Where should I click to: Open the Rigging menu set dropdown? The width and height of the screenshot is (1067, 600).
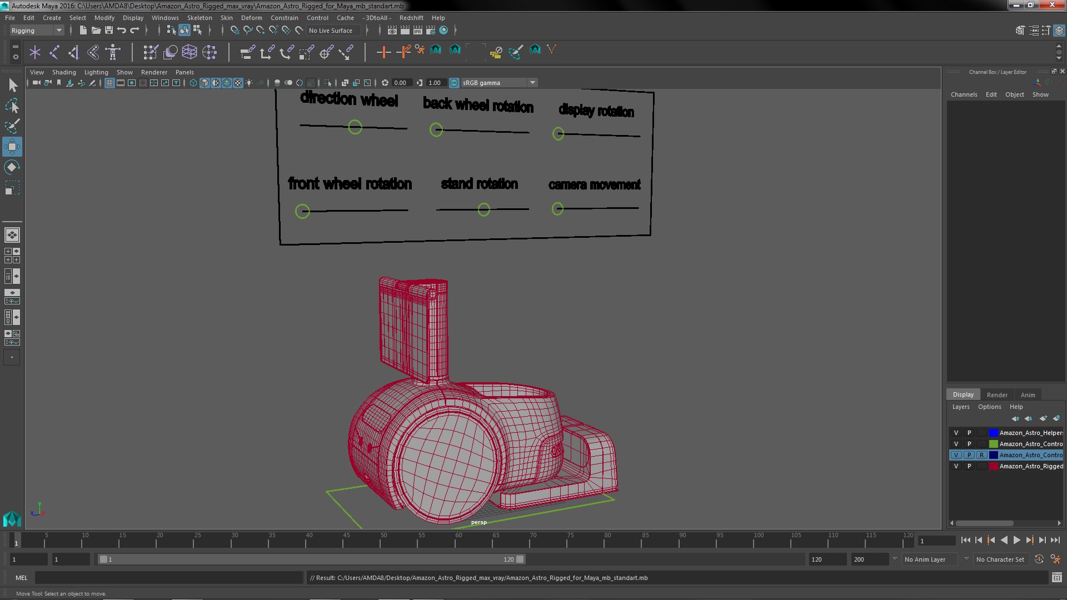37,31
